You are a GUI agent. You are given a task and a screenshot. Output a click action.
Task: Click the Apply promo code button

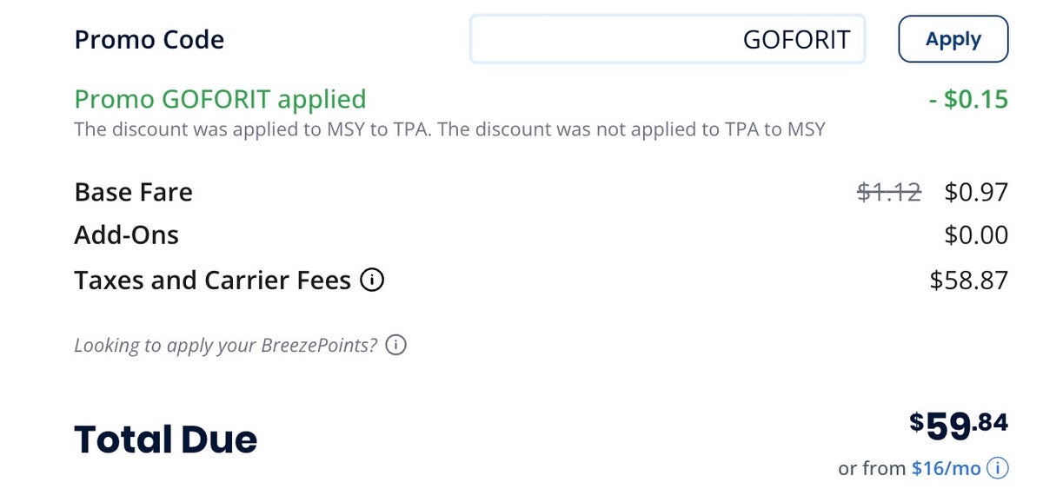coord(953,39)
